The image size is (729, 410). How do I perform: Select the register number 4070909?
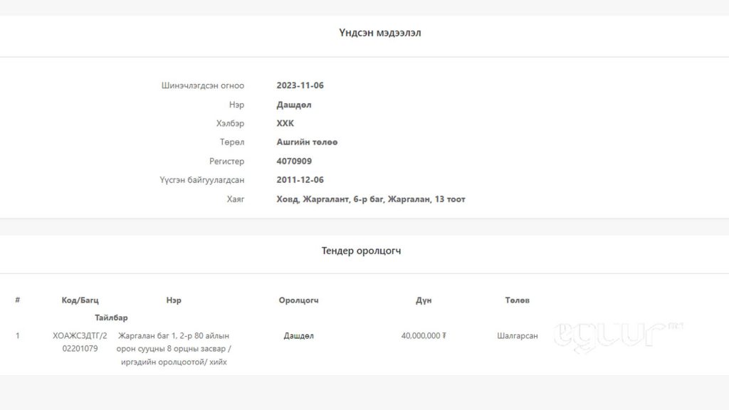click(x=294, y=162)
